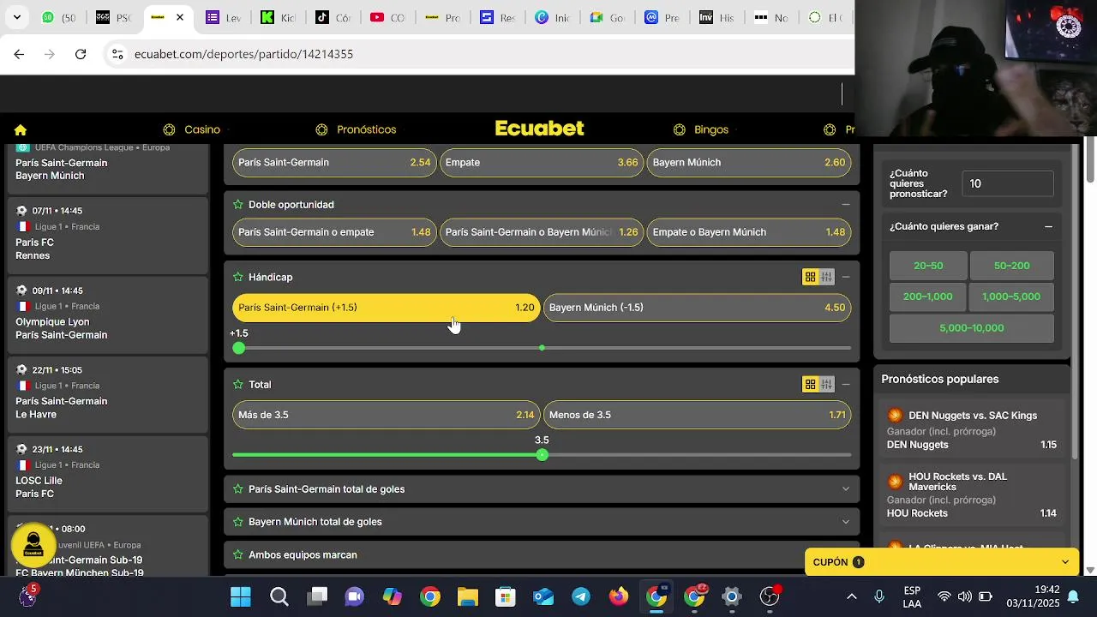Collapse ¿Cuánto quieres ganar? section
This screenshot has width=1097, height=617.
pyautogui.click(x=1048, y=227)
